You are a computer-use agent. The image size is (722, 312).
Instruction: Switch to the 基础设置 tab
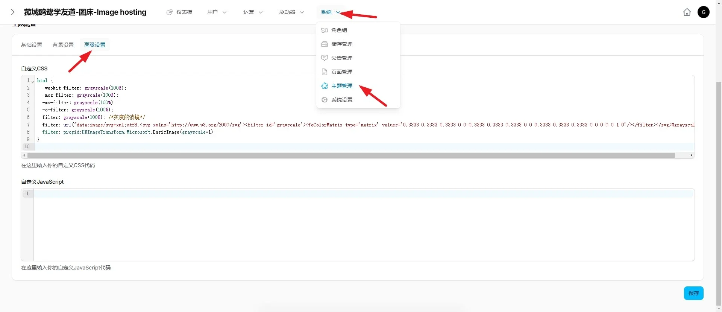(32, 45)
